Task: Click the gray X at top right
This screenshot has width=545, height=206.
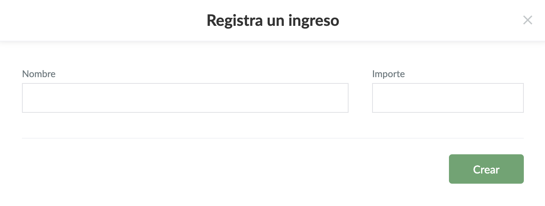Action: pyautogui.click(x=527, y=20)
